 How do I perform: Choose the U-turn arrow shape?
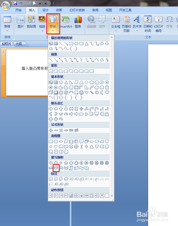(97, 109)
